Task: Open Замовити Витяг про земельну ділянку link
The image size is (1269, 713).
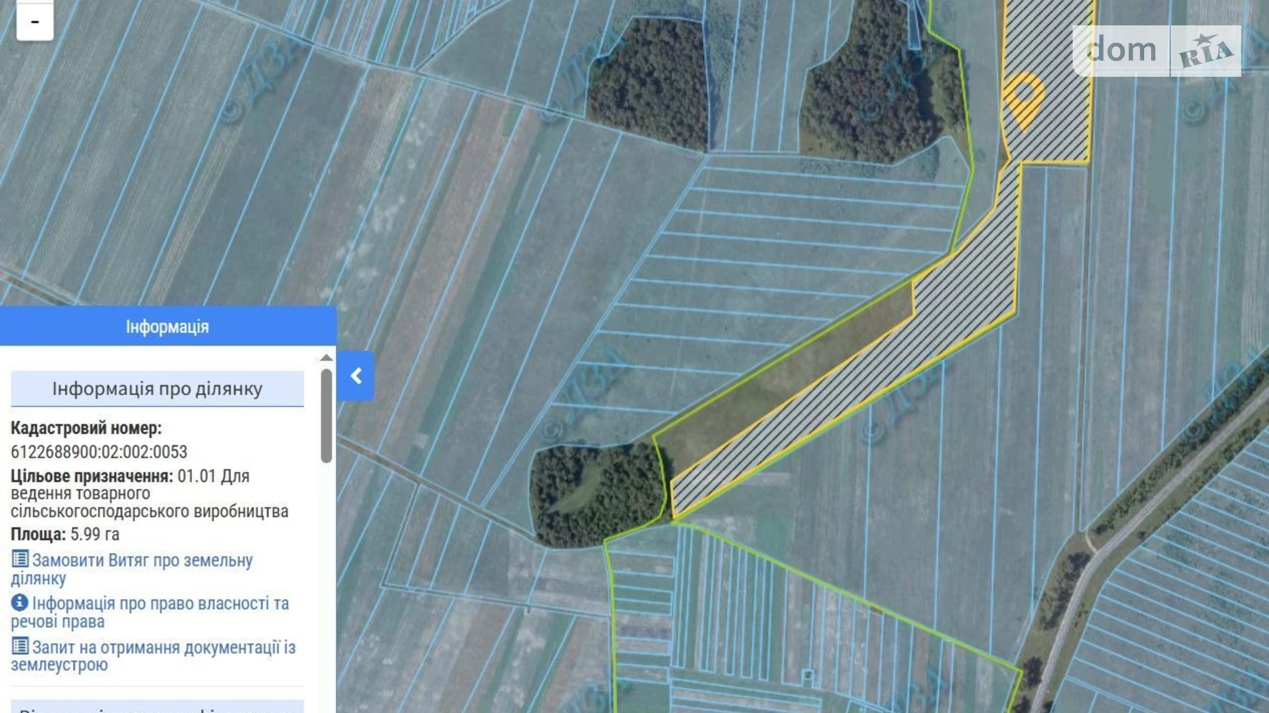Action: pos(141,561)
